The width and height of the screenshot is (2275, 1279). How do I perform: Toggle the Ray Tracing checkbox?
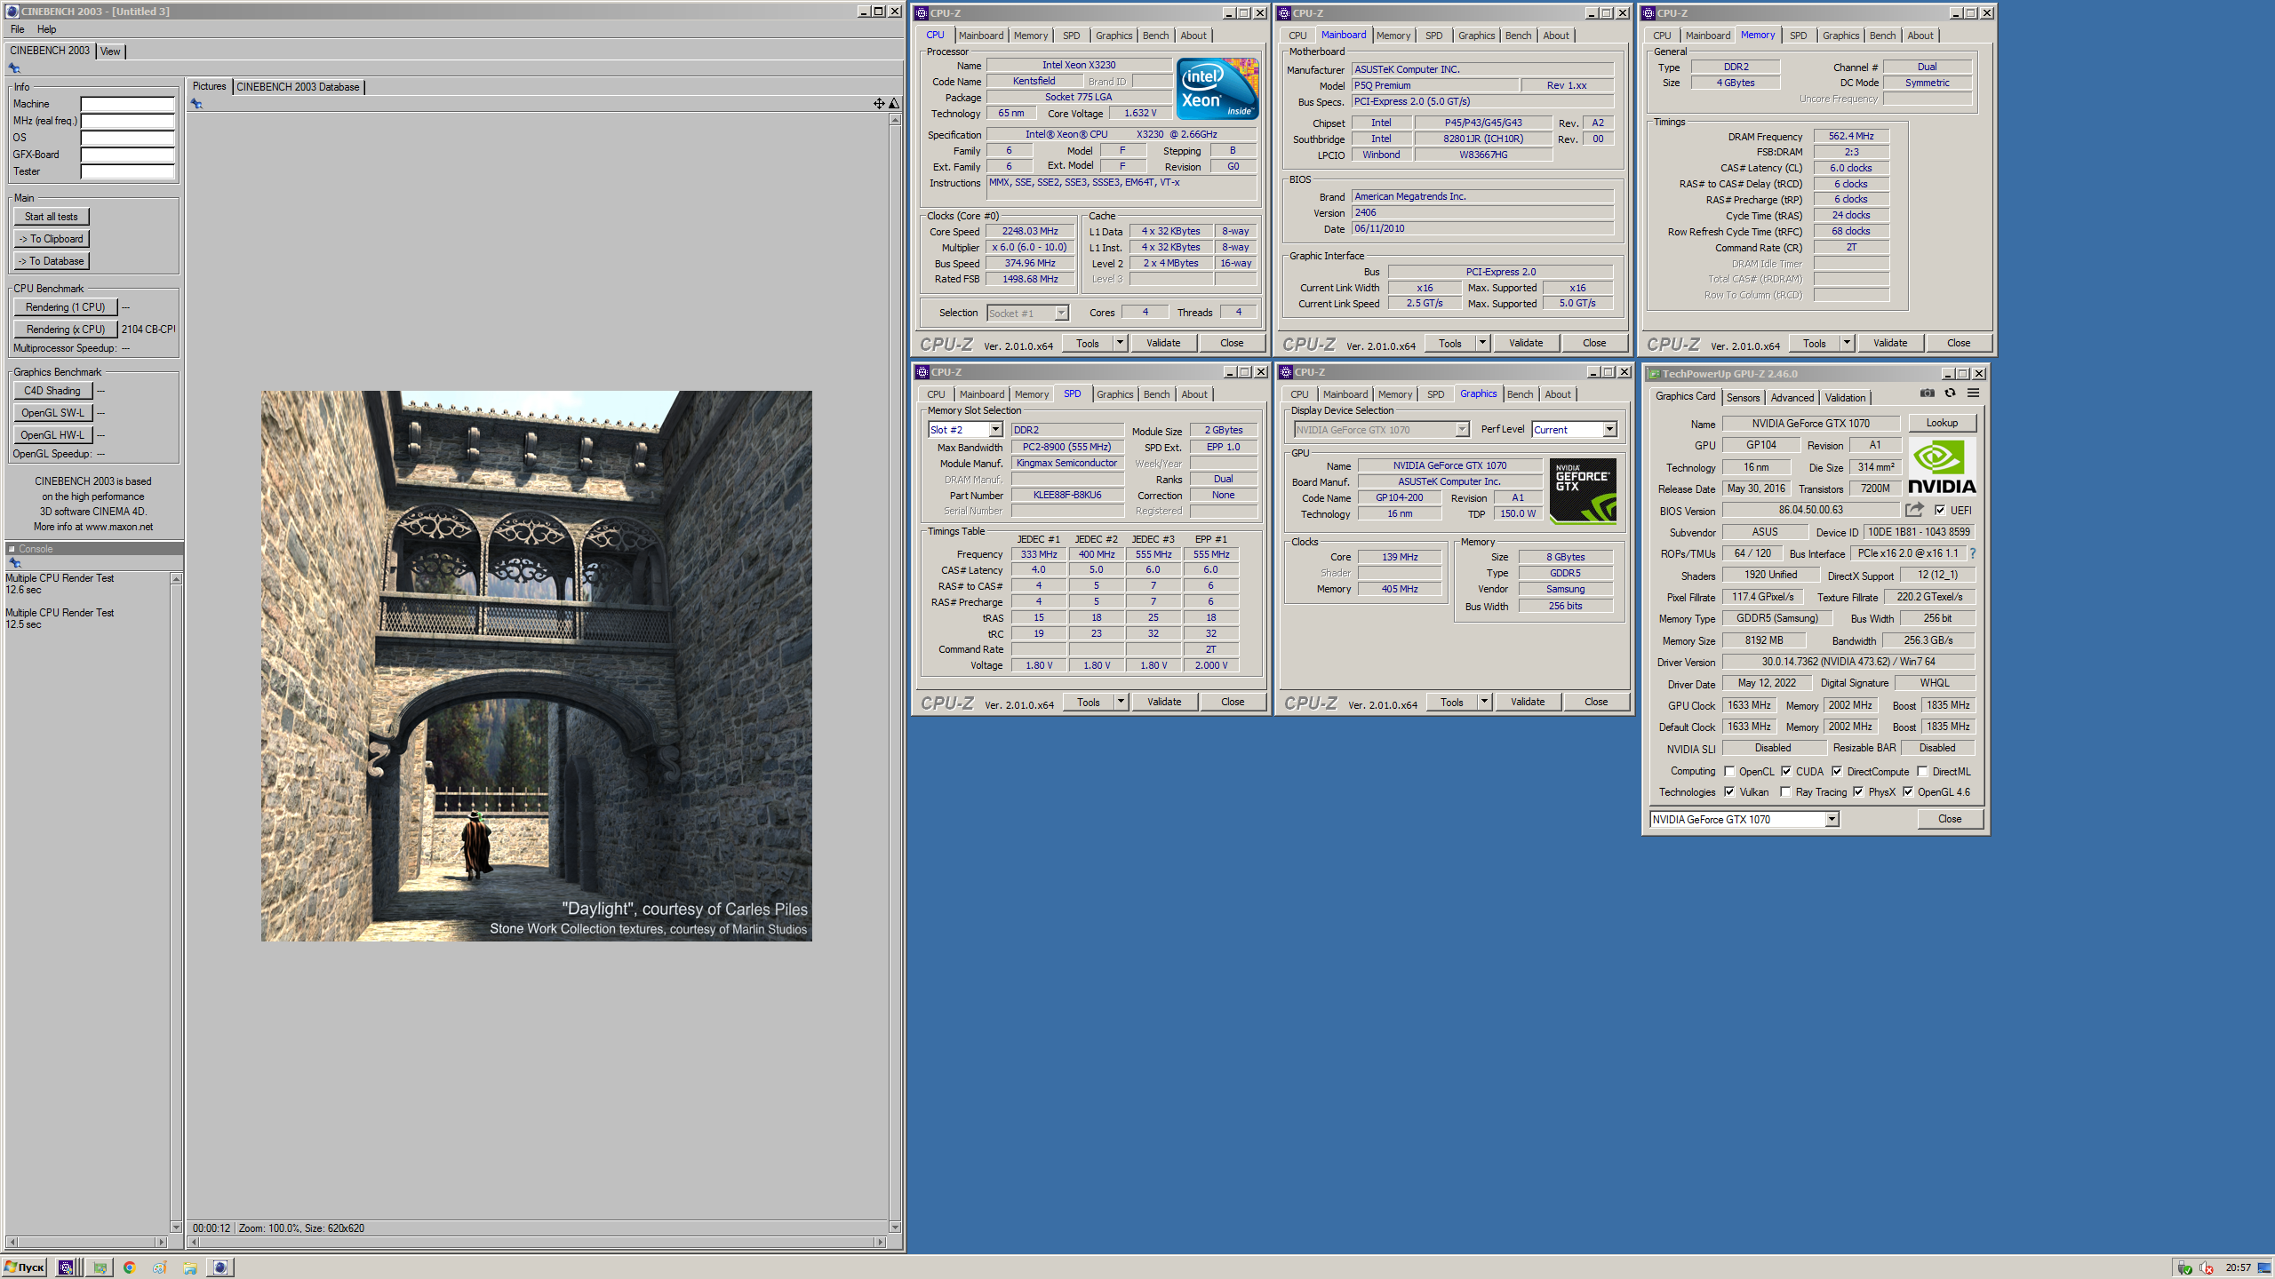(1785, 791)
